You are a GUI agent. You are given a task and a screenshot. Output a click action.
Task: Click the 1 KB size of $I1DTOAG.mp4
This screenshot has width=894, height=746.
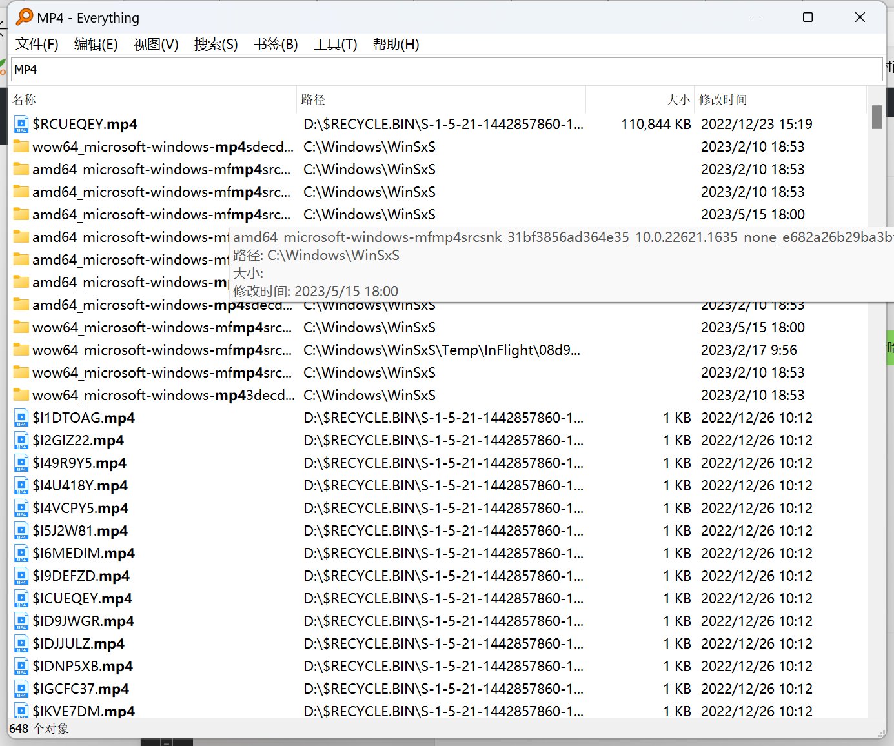pyautogui.click(x=677, y=418)
